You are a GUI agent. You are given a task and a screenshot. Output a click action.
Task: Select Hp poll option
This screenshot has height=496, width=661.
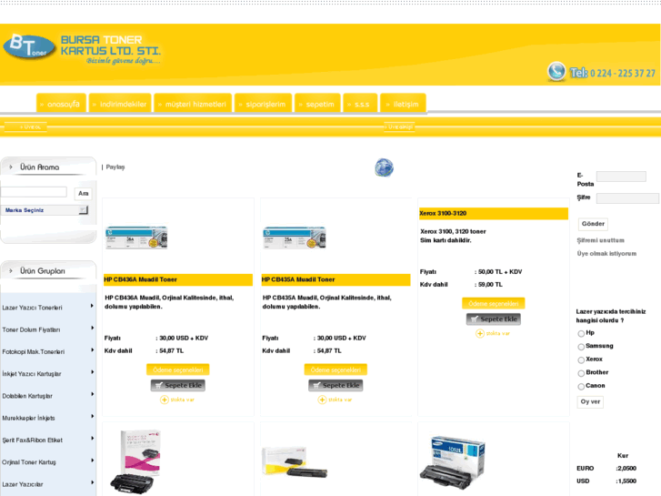point(581,333)
